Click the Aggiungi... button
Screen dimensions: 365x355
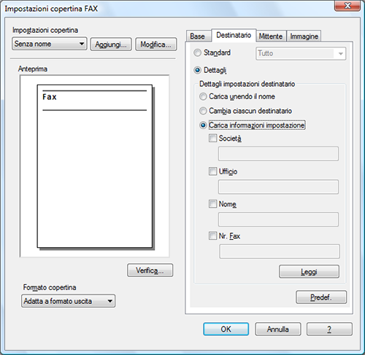pos(111,44)
